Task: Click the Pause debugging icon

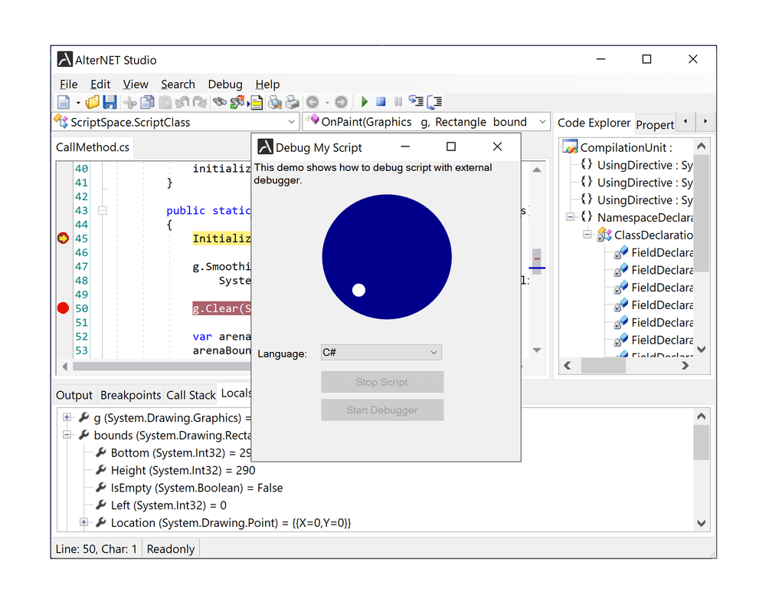Action: [398, 102]
